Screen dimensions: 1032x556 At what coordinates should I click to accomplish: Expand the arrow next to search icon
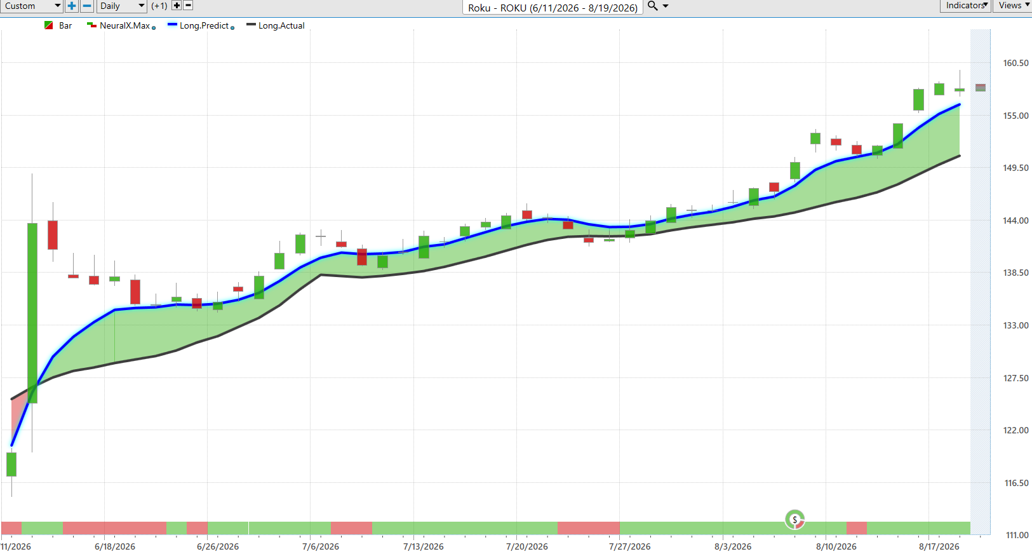[x=666, y=6]
